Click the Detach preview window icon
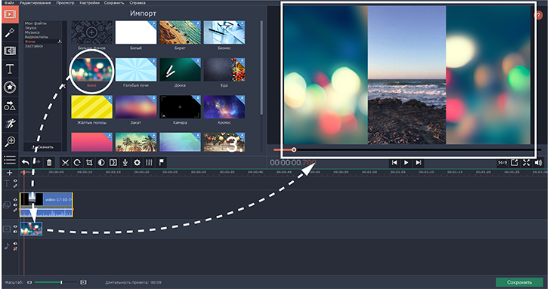This screenshot has width=550, height=289. (x=514, y=162)
